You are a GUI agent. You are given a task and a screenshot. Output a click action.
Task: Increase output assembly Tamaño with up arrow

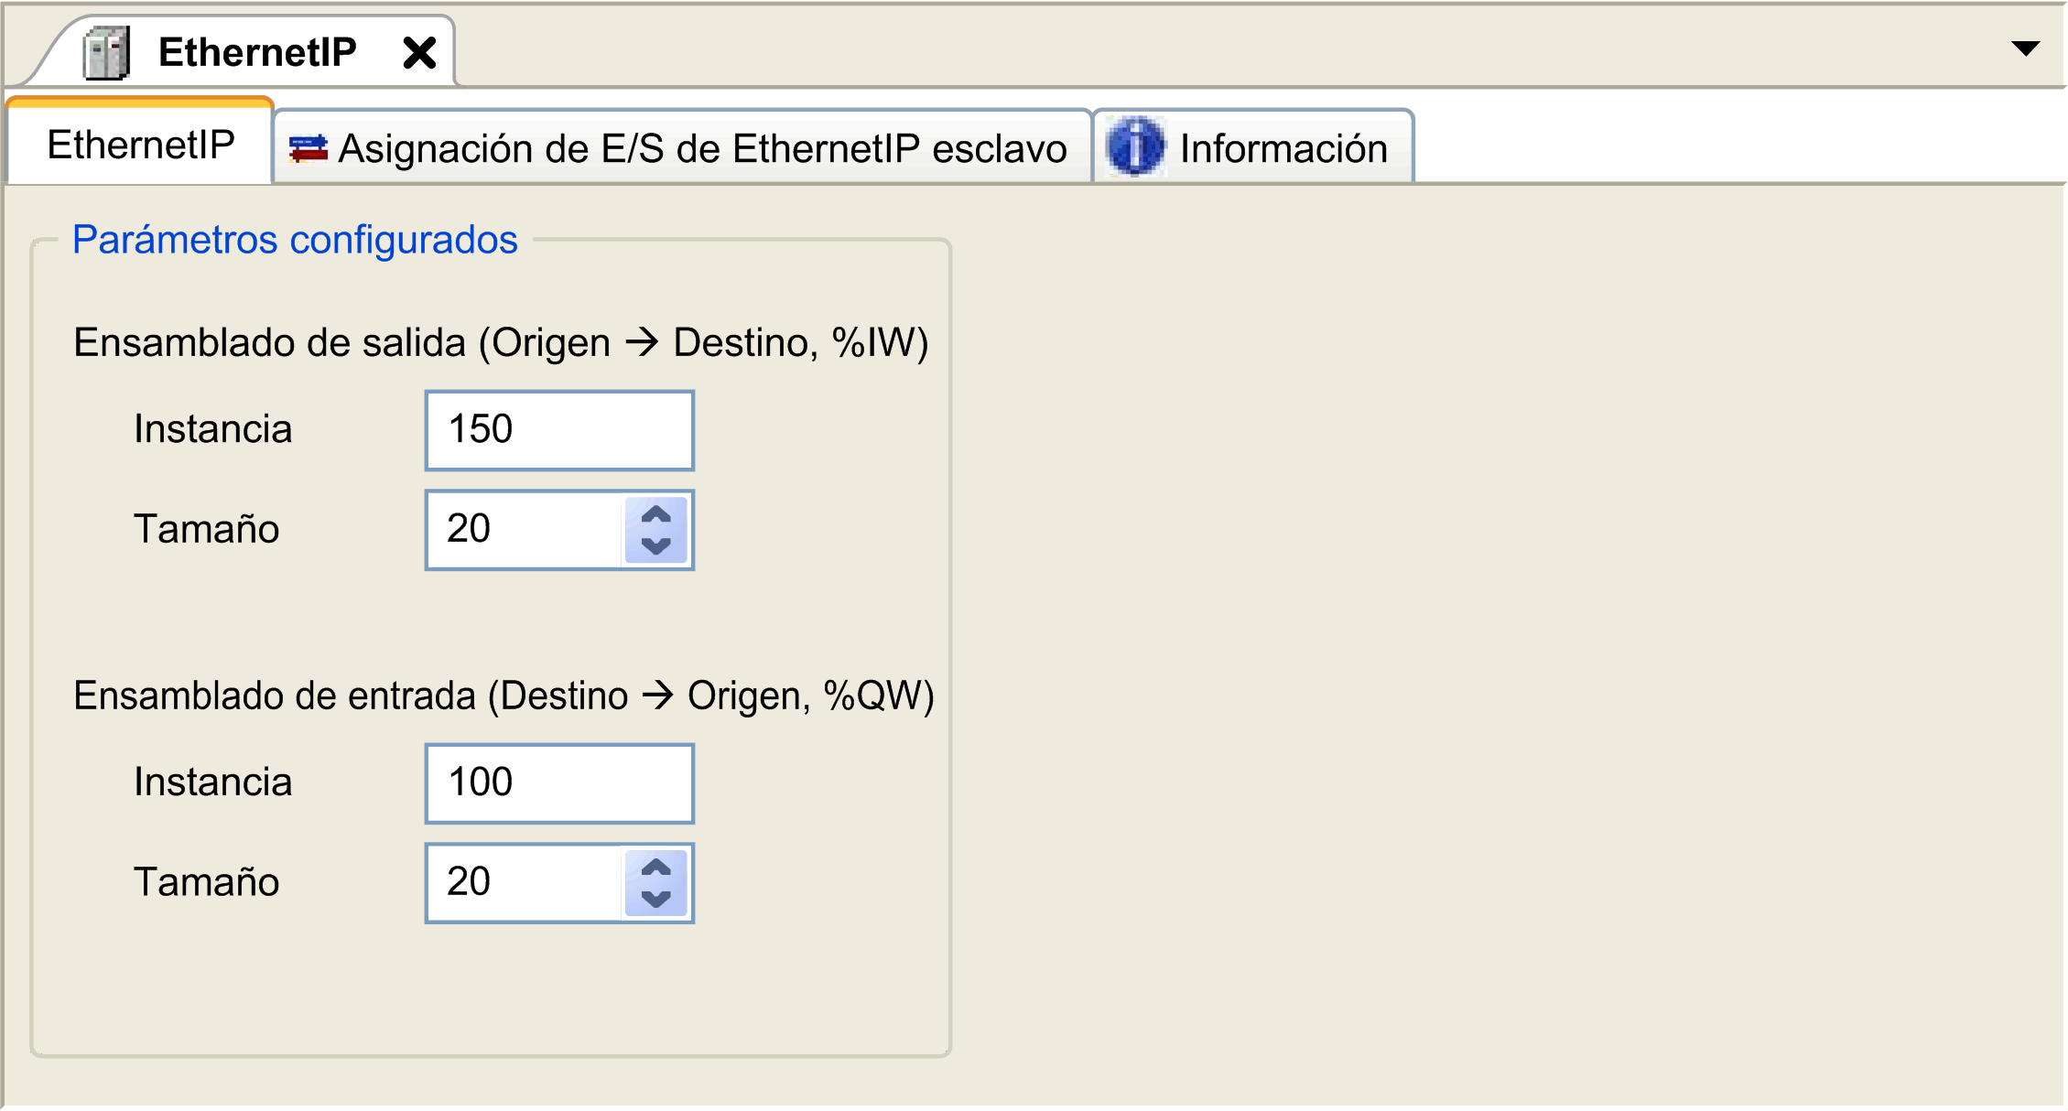coord(655,514)
